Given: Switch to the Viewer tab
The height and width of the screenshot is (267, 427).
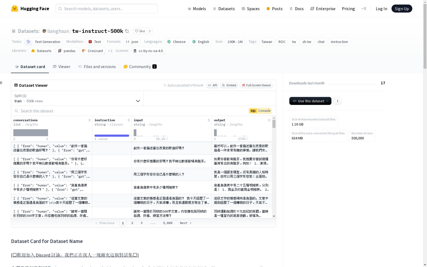Looking at the screenshot, I should tap(62, 67).
